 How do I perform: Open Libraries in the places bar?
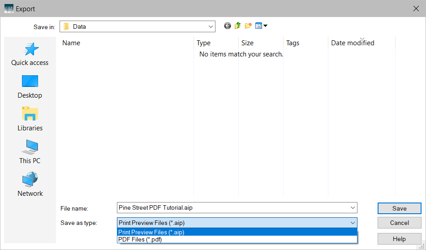[30, 120]
